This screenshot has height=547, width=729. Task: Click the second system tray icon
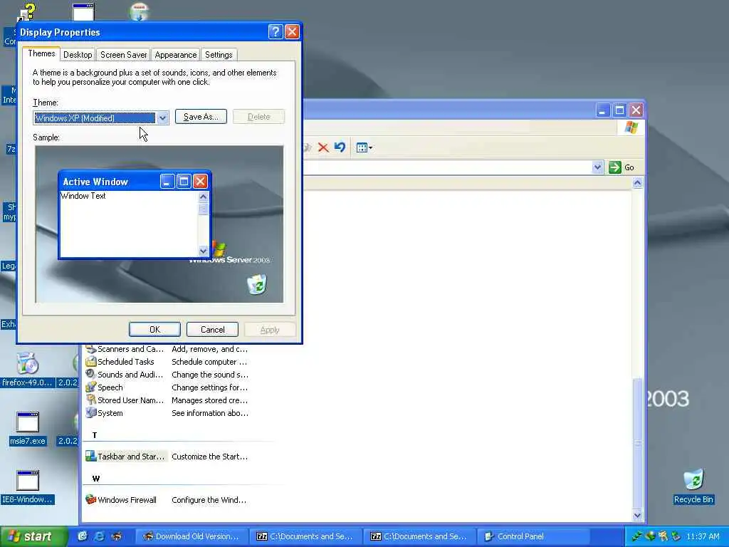[650, 536]
